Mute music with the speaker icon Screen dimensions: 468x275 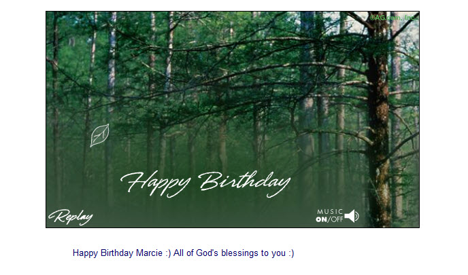coord(352,216)
